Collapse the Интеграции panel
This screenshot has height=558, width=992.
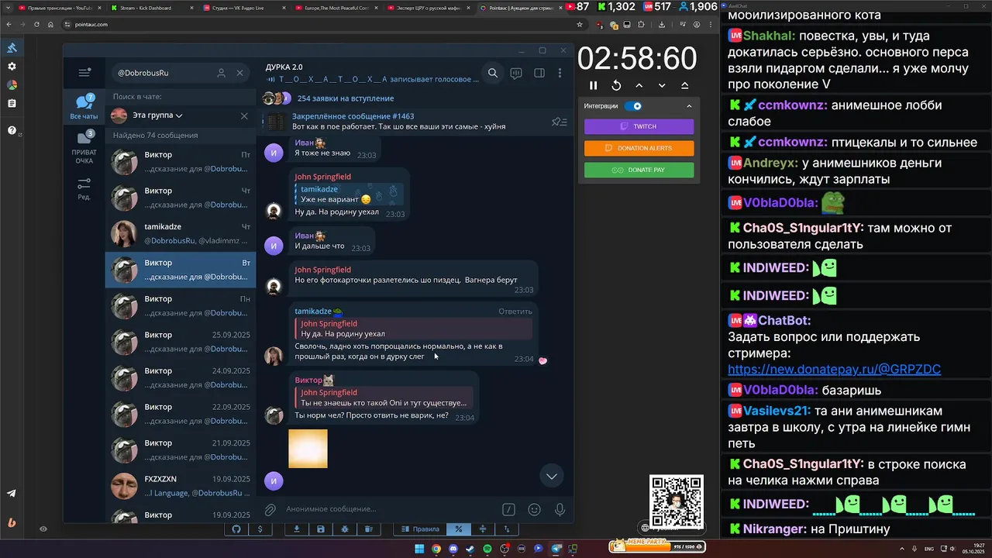point(689,106)
